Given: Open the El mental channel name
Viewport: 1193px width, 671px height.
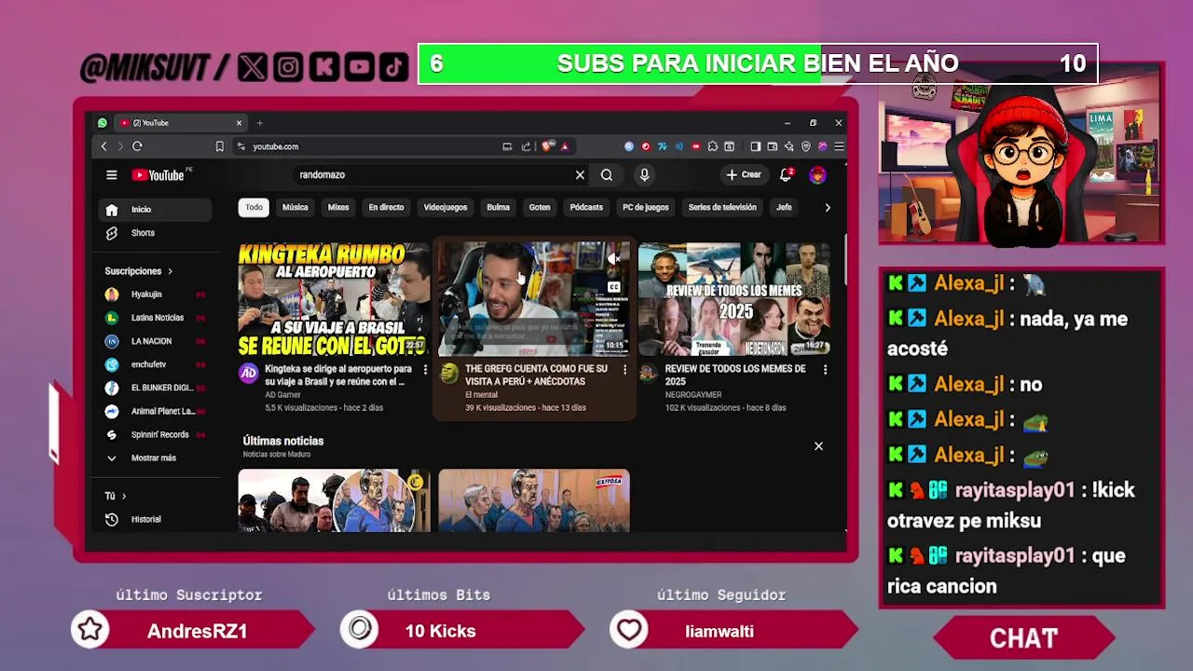Looking at the screenshot, I should coord(482,395).
